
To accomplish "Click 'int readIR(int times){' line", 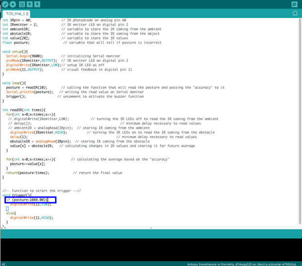I will point(24,110).
